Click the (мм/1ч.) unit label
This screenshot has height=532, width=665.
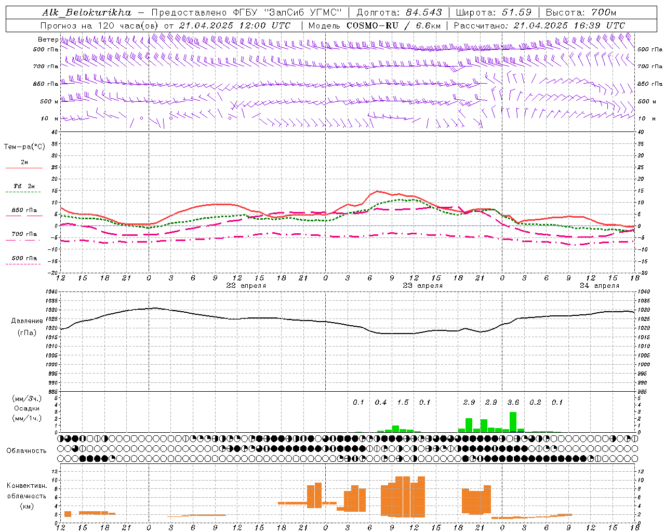click(x=27, y=418)
